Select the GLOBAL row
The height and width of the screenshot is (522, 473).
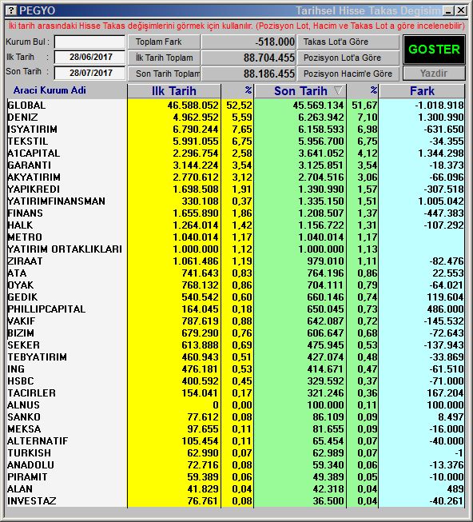pyautogui.click(x=236, y=106)
